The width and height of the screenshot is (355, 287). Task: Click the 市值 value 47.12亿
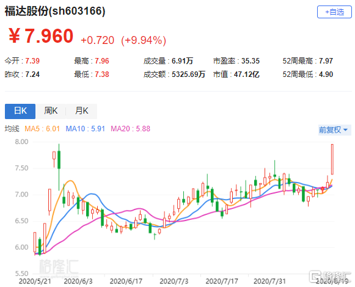pyautogui.click(x=247, y=74)
